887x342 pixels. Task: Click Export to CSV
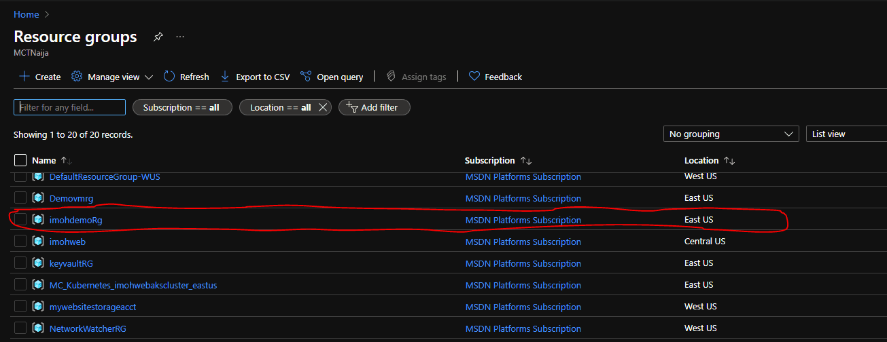pyautogui.click(x=255, y=77)
